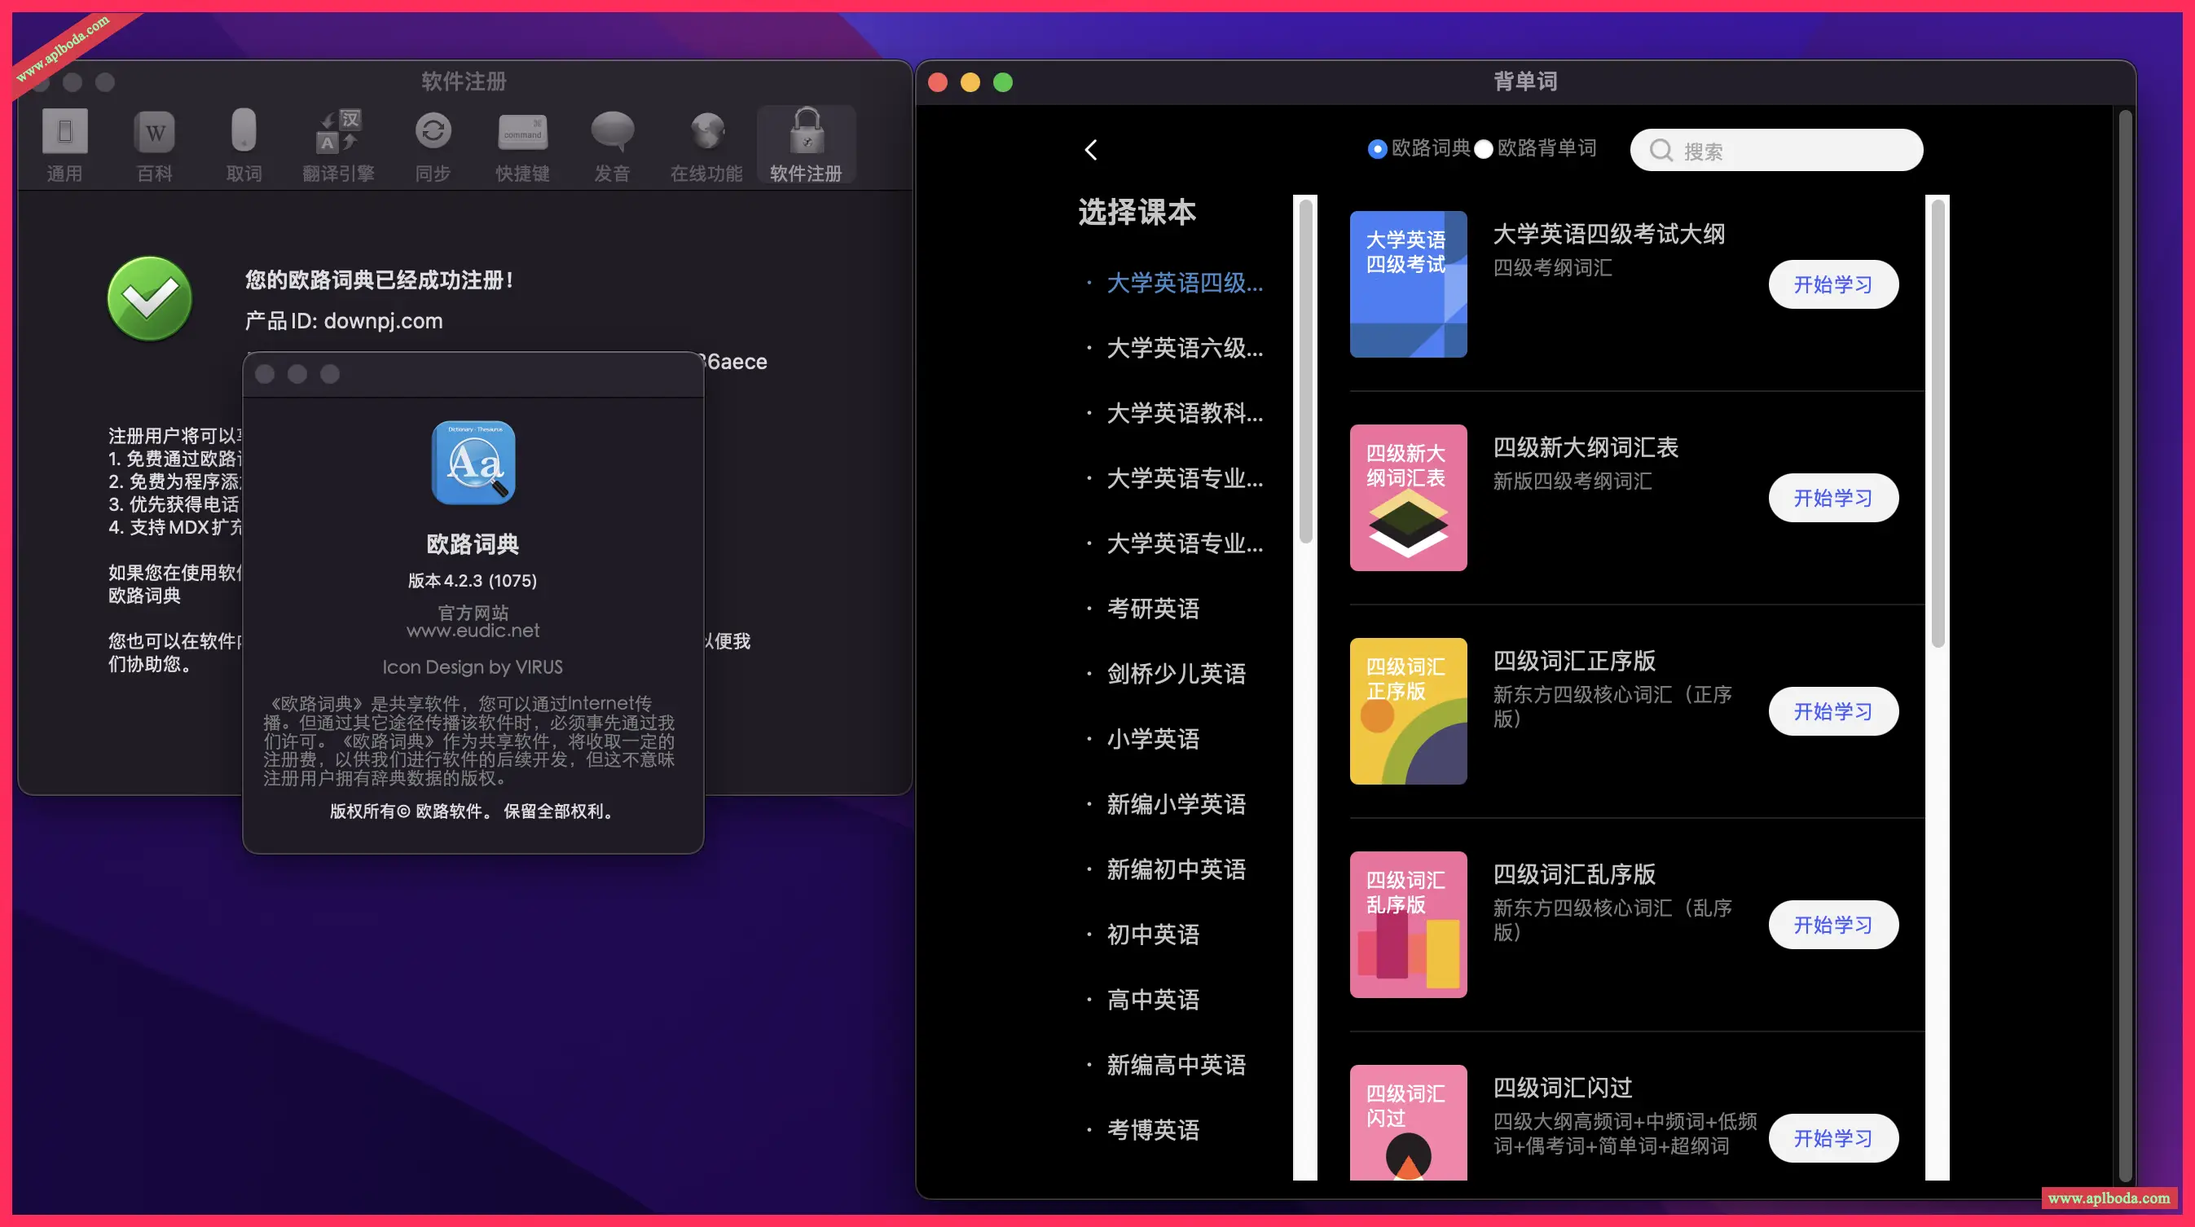This screenshot has width=2195, height=1227.
Task: Select the 欧路词典 radio option
Action: tap(1377, 149)
